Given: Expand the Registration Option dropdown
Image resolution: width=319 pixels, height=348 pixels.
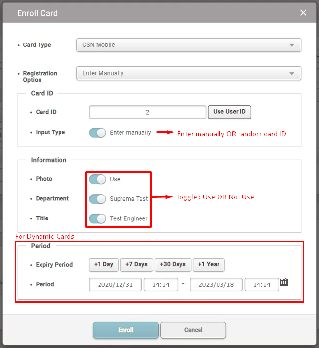Looking at the screenshot, I should point(188,73).
